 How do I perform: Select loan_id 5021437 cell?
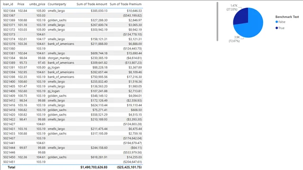(x=9, y=138)
